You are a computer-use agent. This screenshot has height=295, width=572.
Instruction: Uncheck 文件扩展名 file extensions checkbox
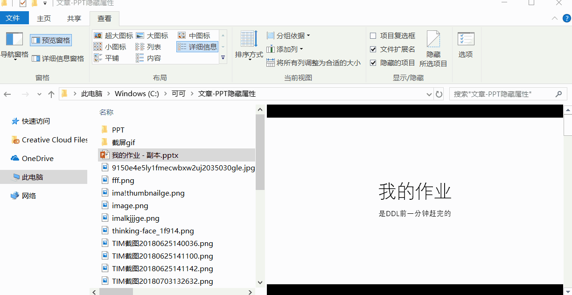click(373, 49)
